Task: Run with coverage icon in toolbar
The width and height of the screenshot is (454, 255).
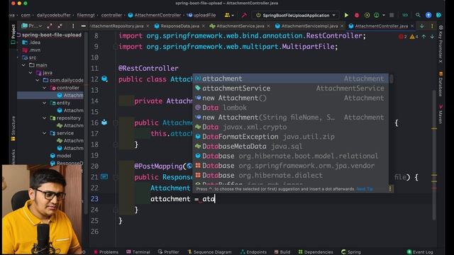Action: [x=367, y=15]
